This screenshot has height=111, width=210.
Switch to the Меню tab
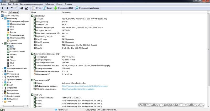[x=4, y=12]
